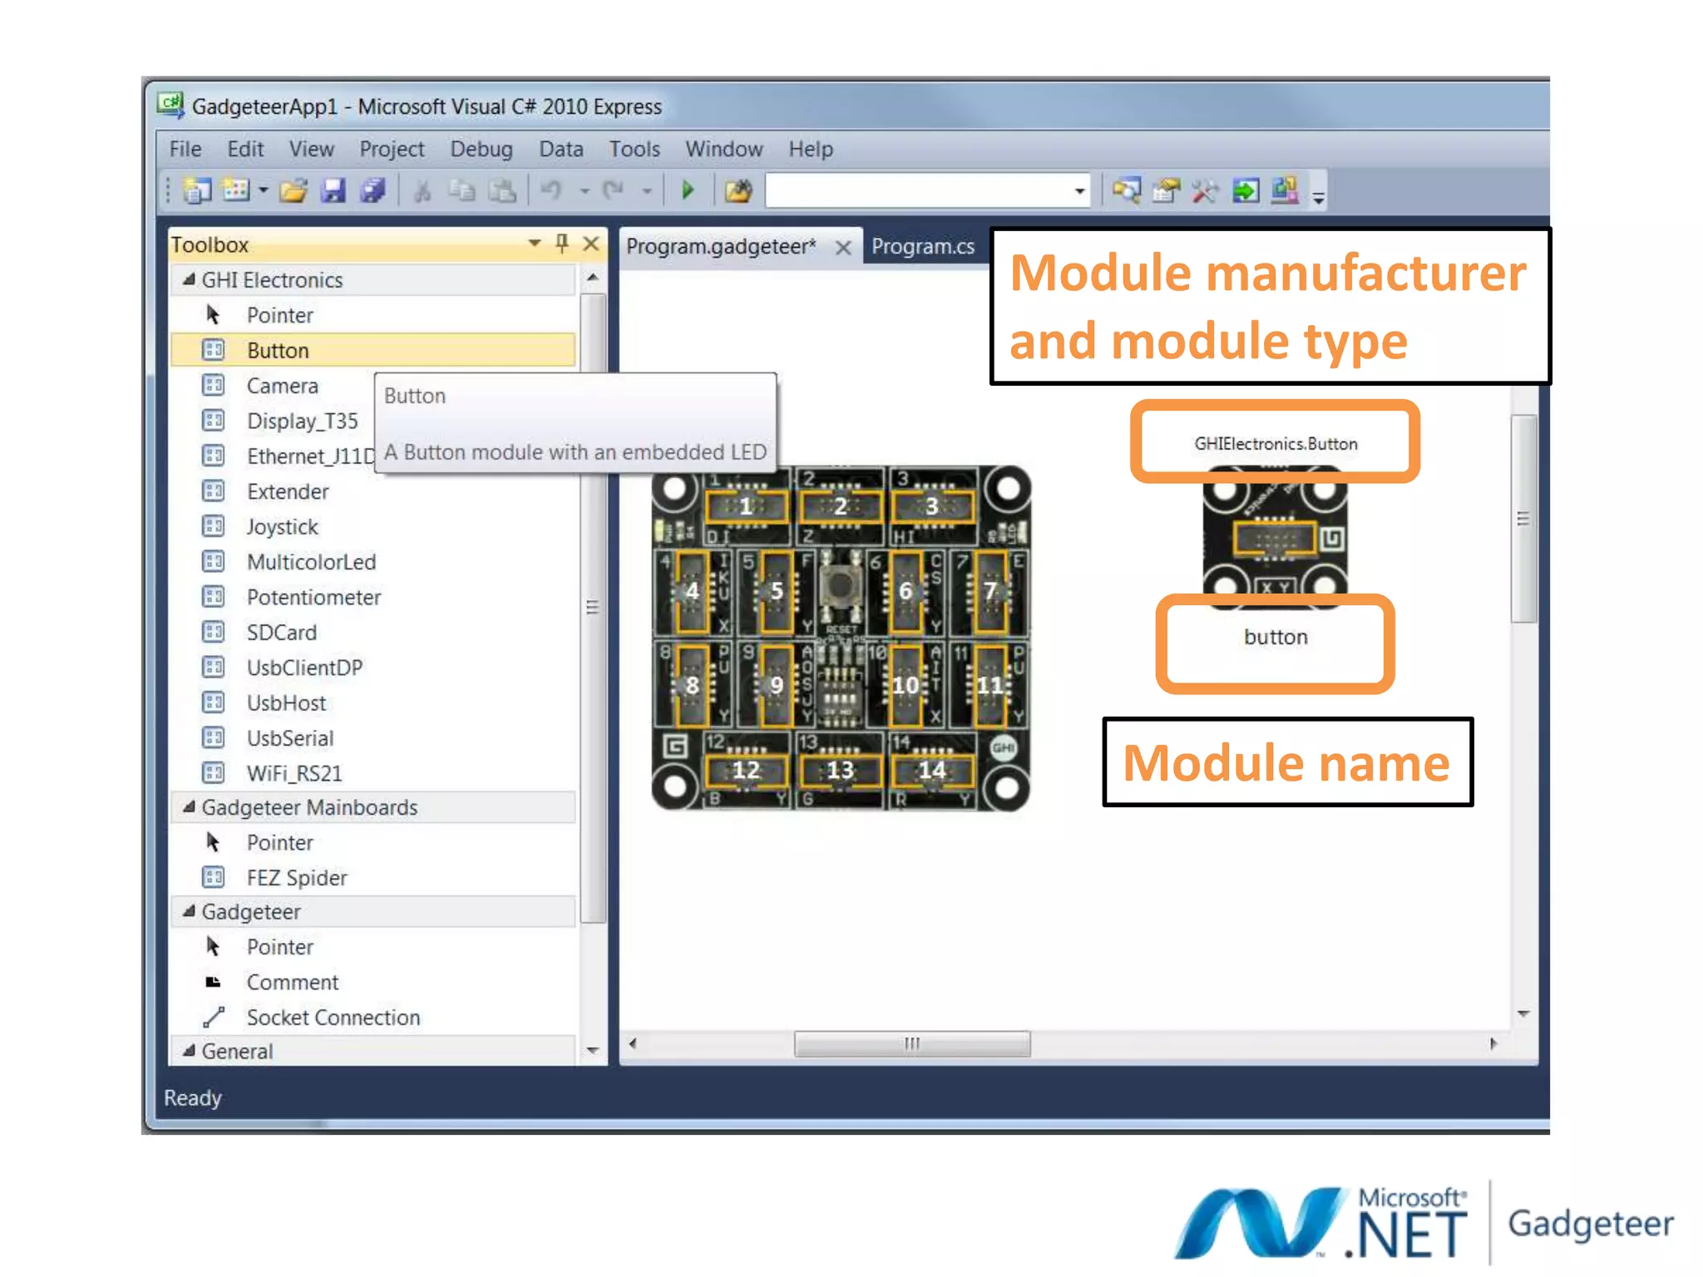Collapse the GHI Electronics toolbox group
This screenshot has height=1277, width=1703.
click(189, 279)
